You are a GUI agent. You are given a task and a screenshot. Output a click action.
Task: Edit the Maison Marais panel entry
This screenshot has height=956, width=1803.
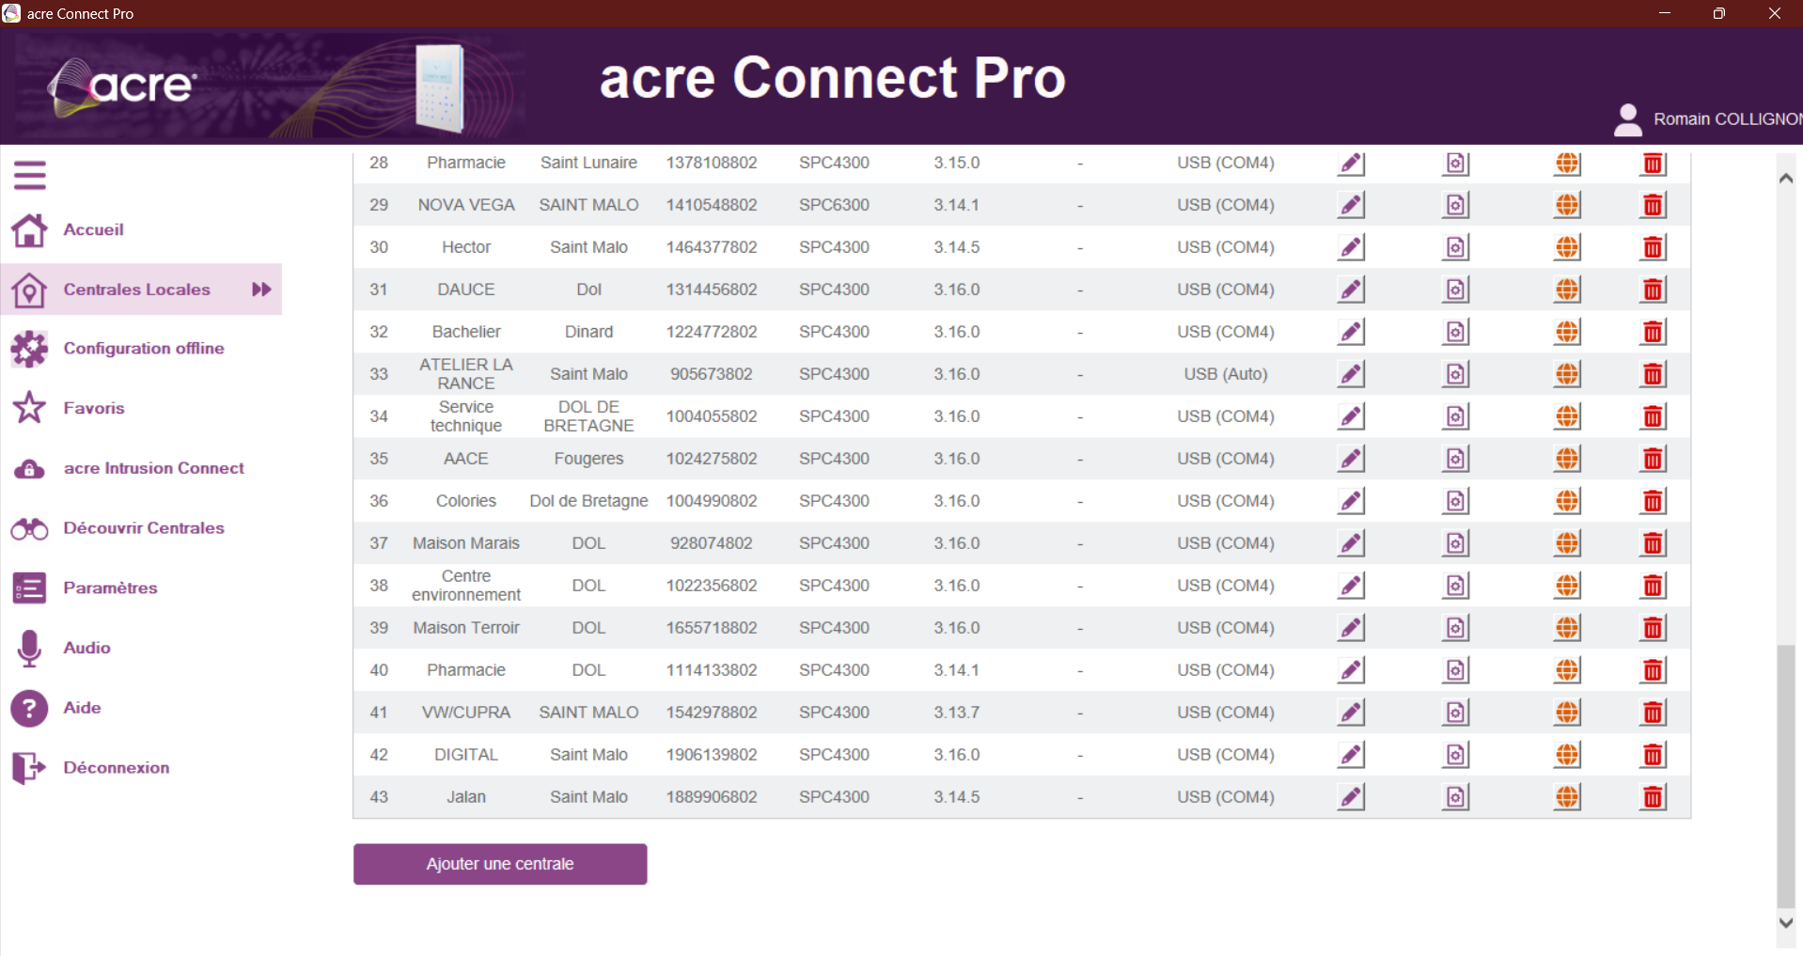(1351, 543)
